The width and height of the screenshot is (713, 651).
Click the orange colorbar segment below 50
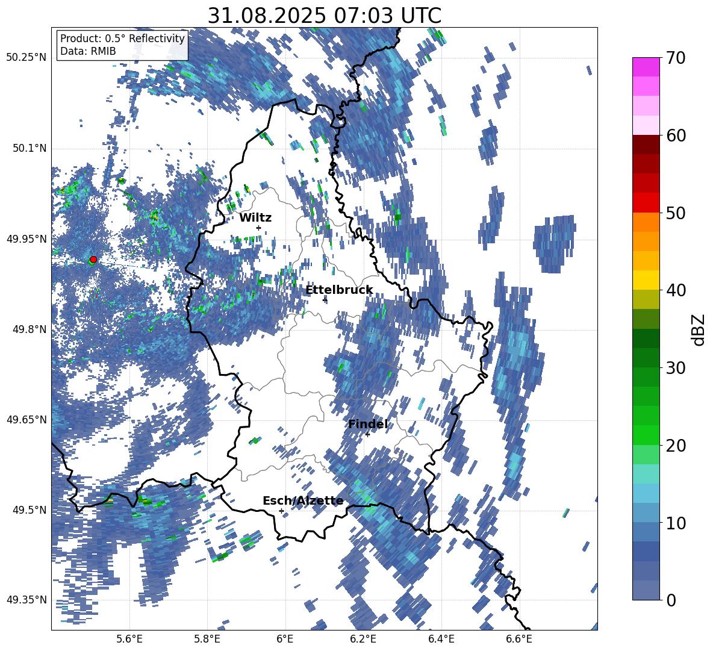coord(646,222)
